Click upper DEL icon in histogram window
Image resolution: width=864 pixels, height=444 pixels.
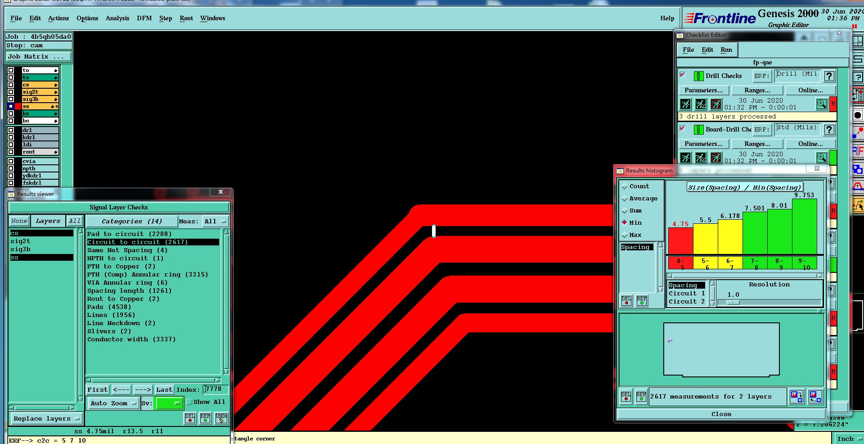click(x=626, y=301)
